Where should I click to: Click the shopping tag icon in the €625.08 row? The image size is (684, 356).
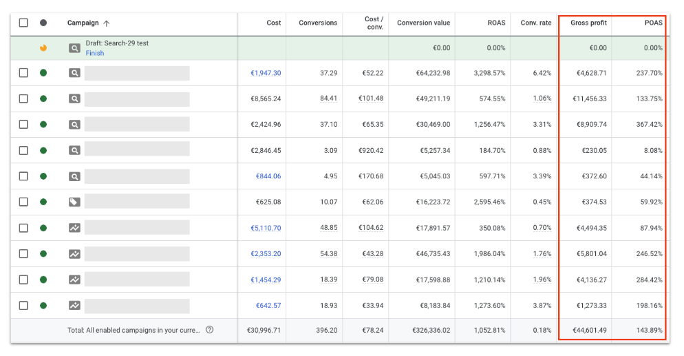coord(74,202)
